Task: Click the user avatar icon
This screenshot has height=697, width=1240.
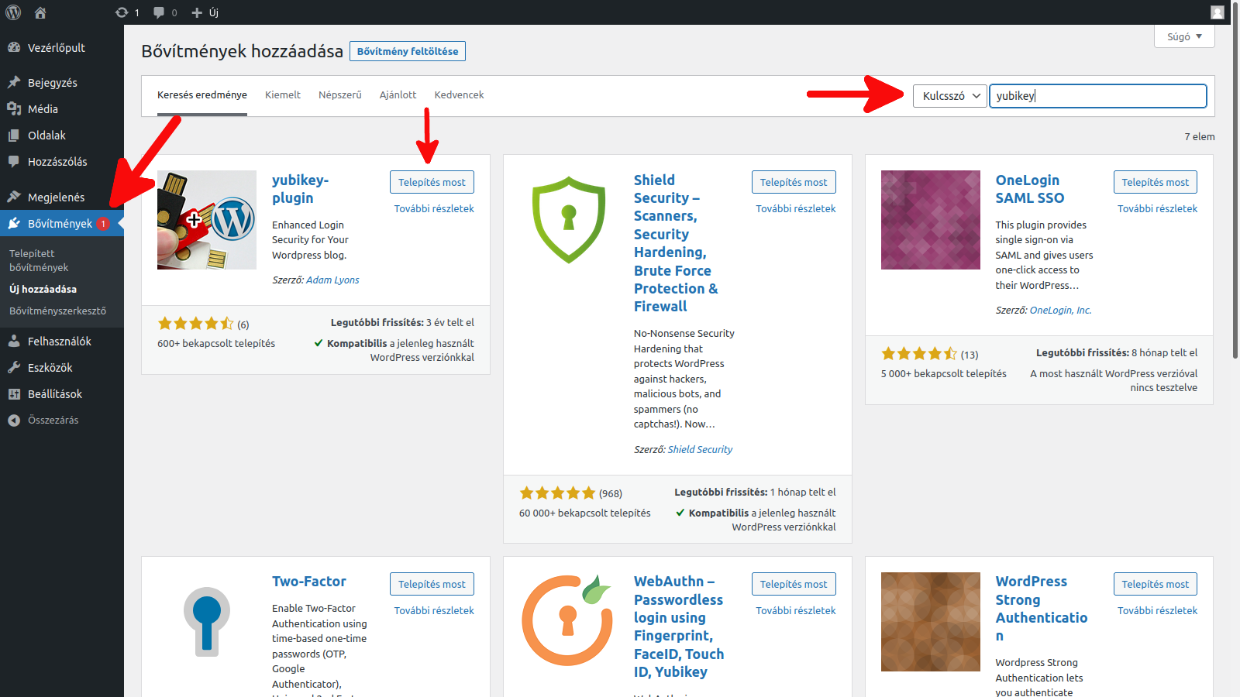Action: pyautogui.click(x=1218, y=12)
